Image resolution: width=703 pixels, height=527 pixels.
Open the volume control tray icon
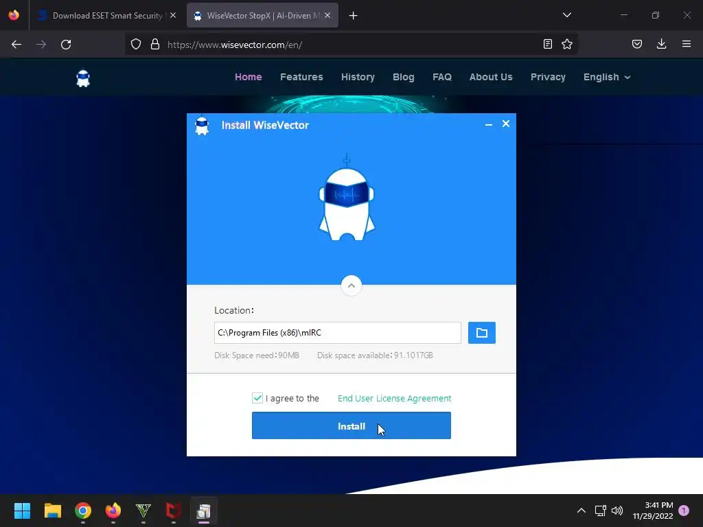(x=617, y=511)
